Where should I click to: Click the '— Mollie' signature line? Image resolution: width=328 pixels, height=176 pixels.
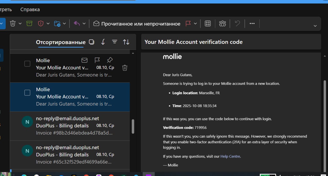pos(170,165)
